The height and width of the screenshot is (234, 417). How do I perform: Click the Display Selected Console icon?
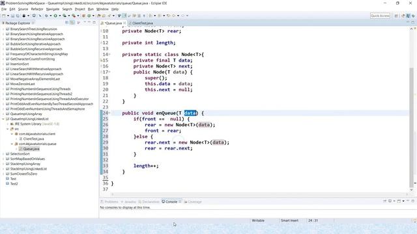(x=390, y=201)
